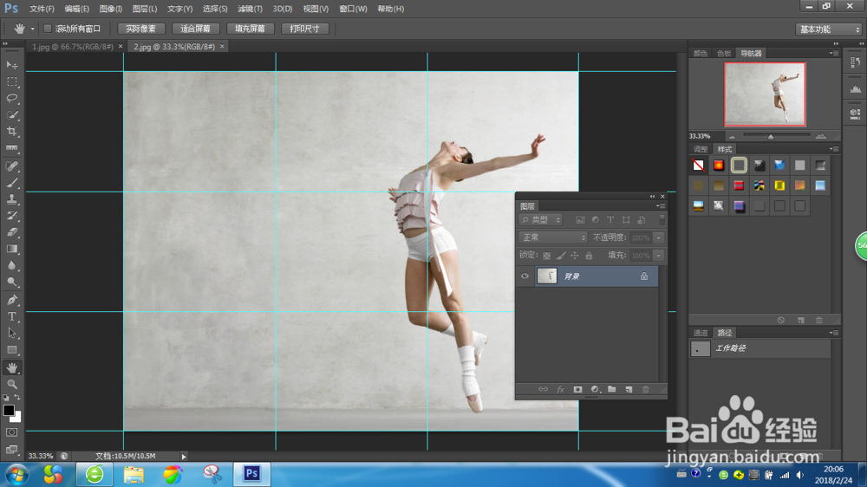Select the Pen tool
867x487 pixels.
pos(12,300)
